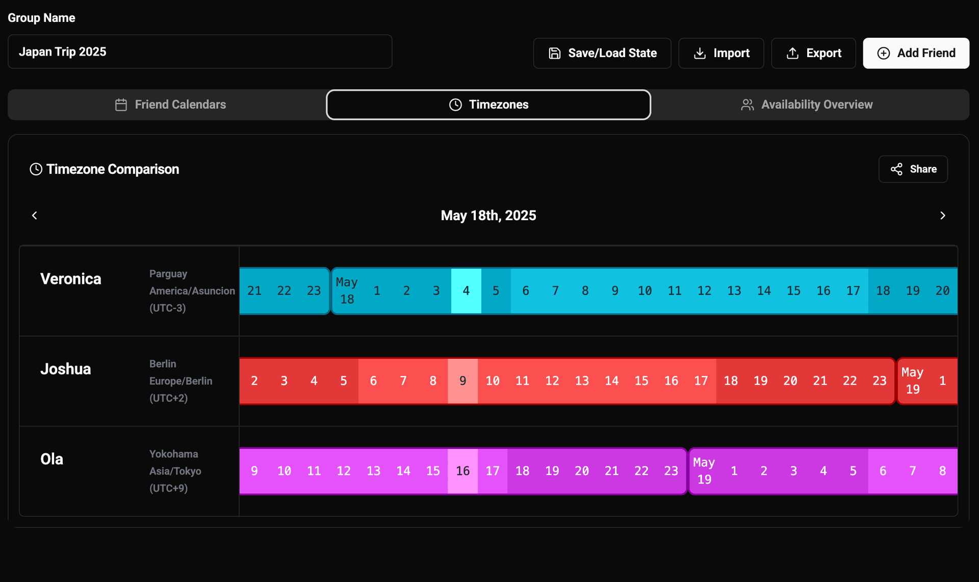The height and width of the screenshot is (582, 979).
Task: Click America/Asuncion timezone text
Action: click(x=192, y=291)
